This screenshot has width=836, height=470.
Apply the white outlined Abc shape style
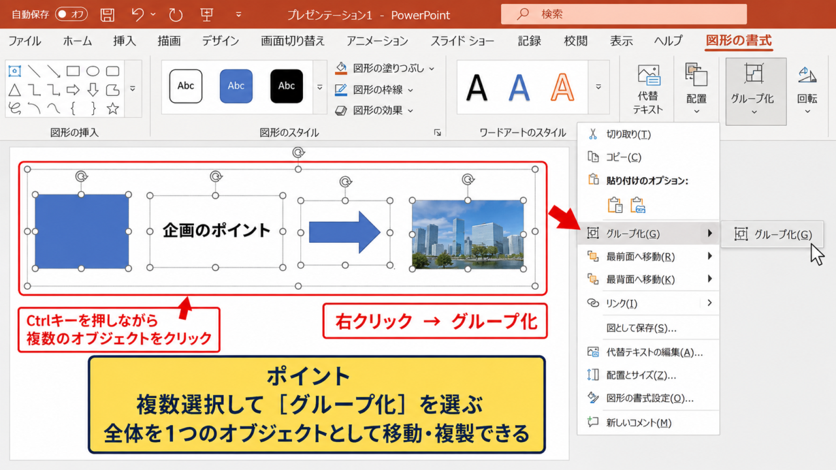click(186, 86)
